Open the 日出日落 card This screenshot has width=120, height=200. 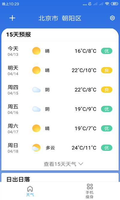60,177
